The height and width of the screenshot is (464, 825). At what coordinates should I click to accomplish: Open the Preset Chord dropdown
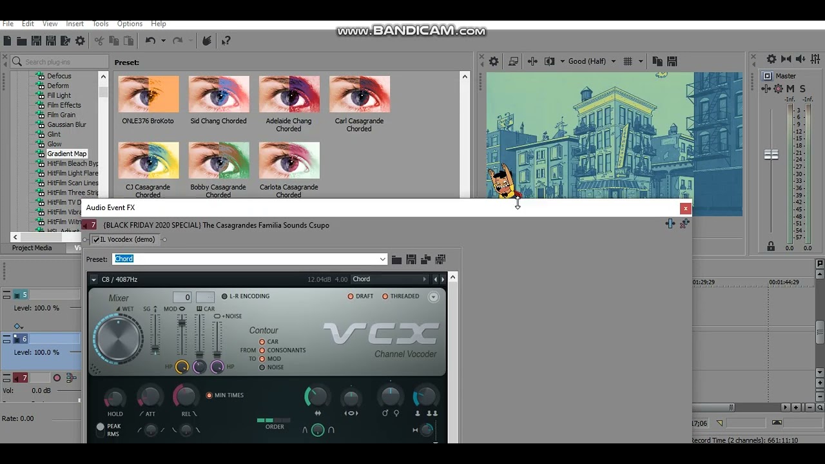(x=382, y=259)
